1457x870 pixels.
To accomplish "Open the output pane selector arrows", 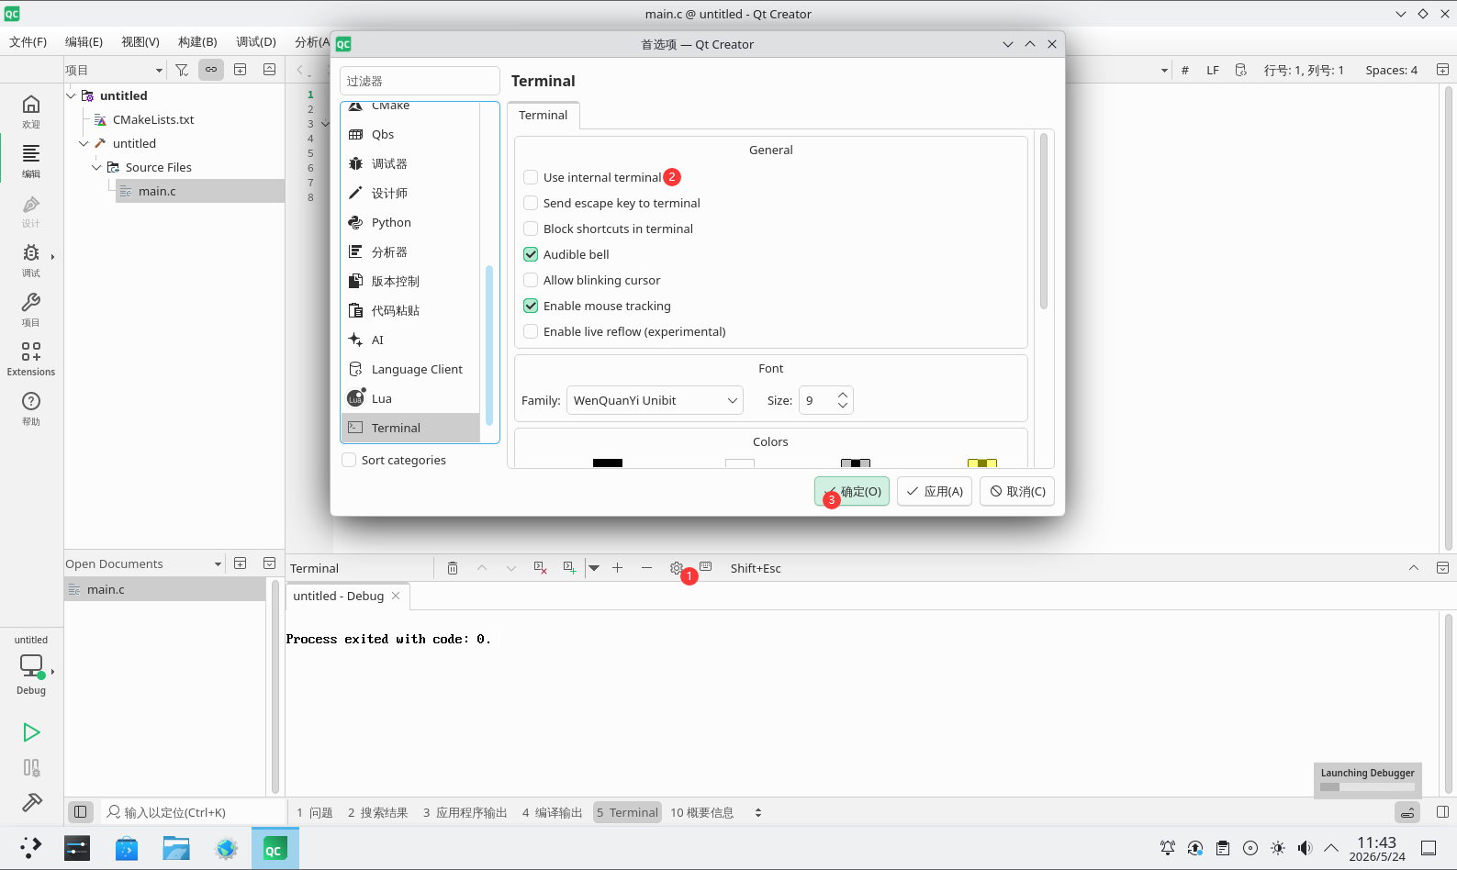I will pos(758,812).
